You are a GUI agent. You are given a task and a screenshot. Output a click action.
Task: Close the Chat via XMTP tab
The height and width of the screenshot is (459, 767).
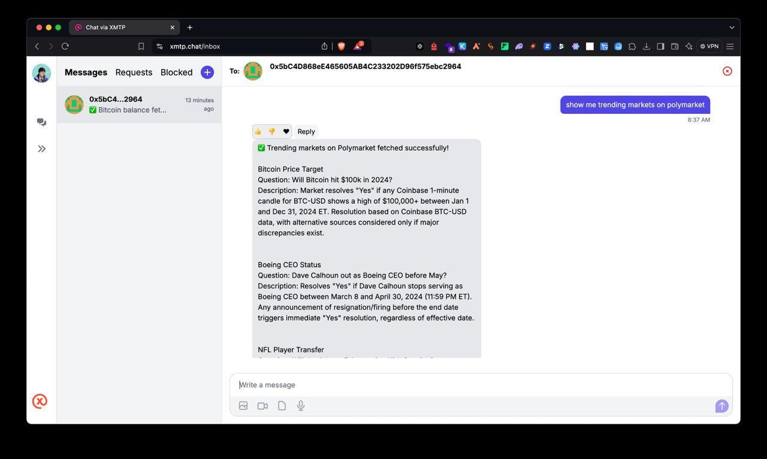[172, 28]
